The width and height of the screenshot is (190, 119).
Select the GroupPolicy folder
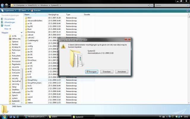pos(32,80)
